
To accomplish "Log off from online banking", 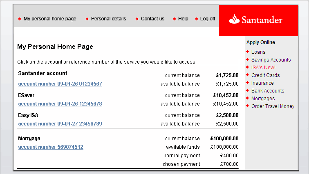I will [208, 19].
